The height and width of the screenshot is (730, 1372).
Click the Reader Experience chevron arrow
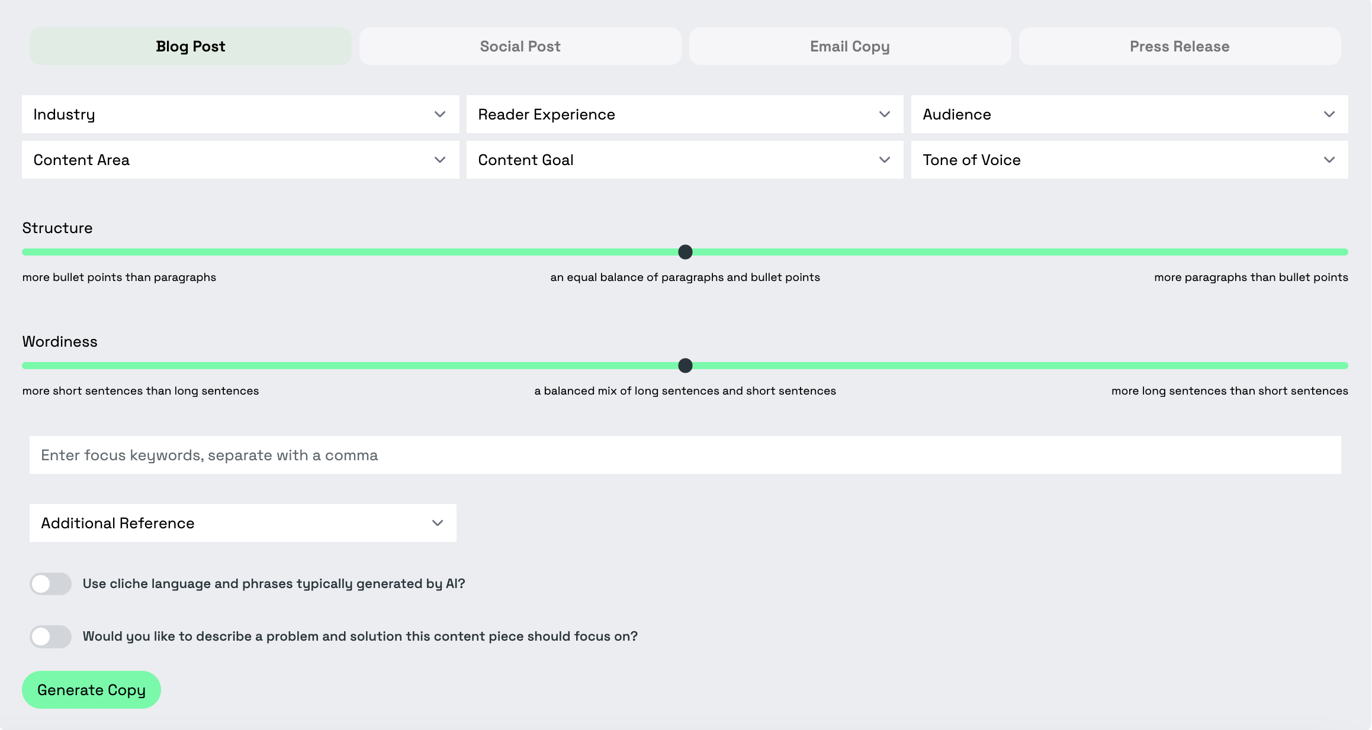click(884, 114)
